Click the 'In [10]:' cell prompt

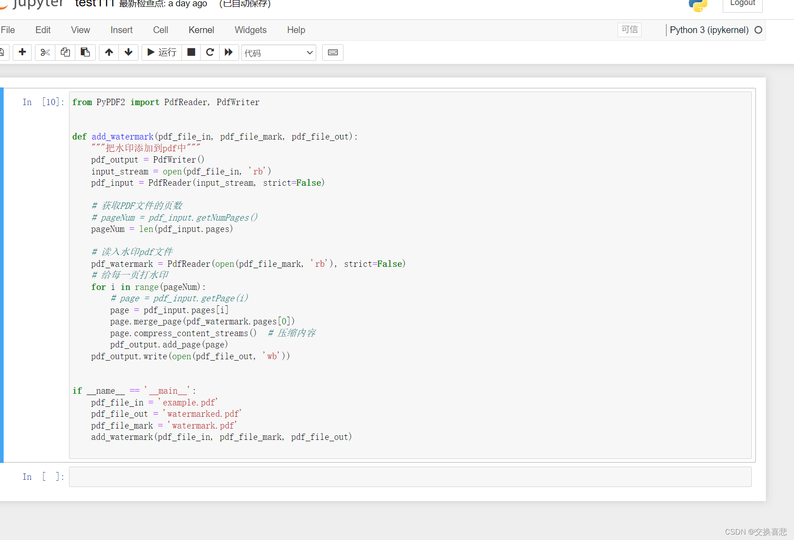[x=43, y=102]
